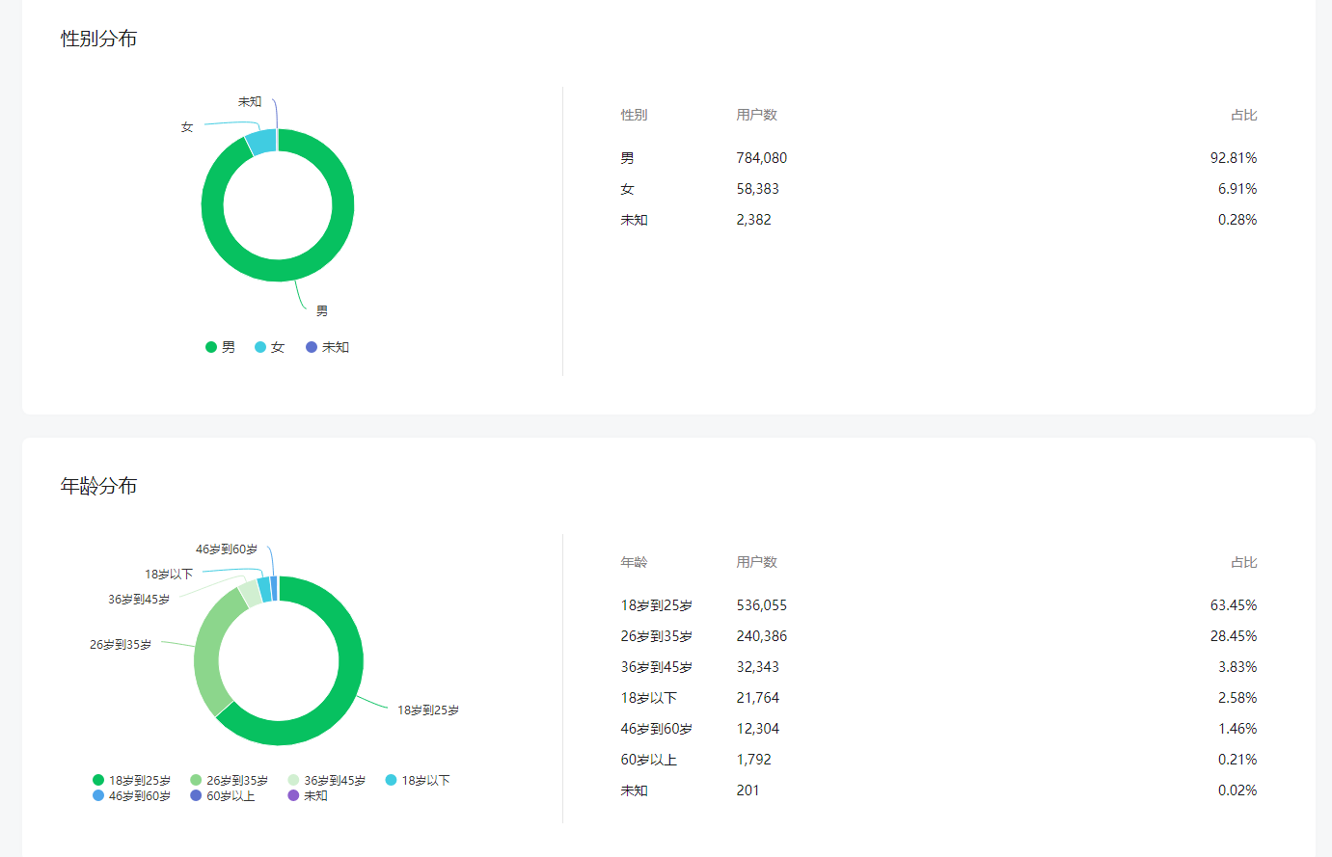Click the percentage 0.28%
The height and width of the screenshot is (857, 1332).
[1237, 220]
